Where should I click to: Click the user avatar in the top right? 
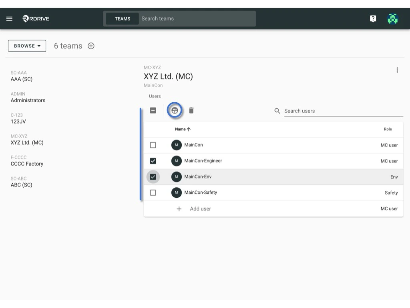(x=392, y=18)
